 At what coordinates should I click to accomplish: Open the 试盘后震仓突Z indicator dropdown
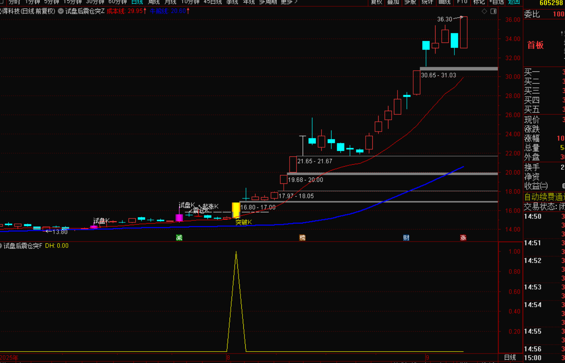click(x=61, y=11)
